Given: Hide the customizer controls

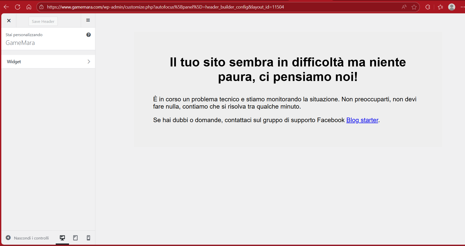Looking at the screenshot, I should [27, 238].
